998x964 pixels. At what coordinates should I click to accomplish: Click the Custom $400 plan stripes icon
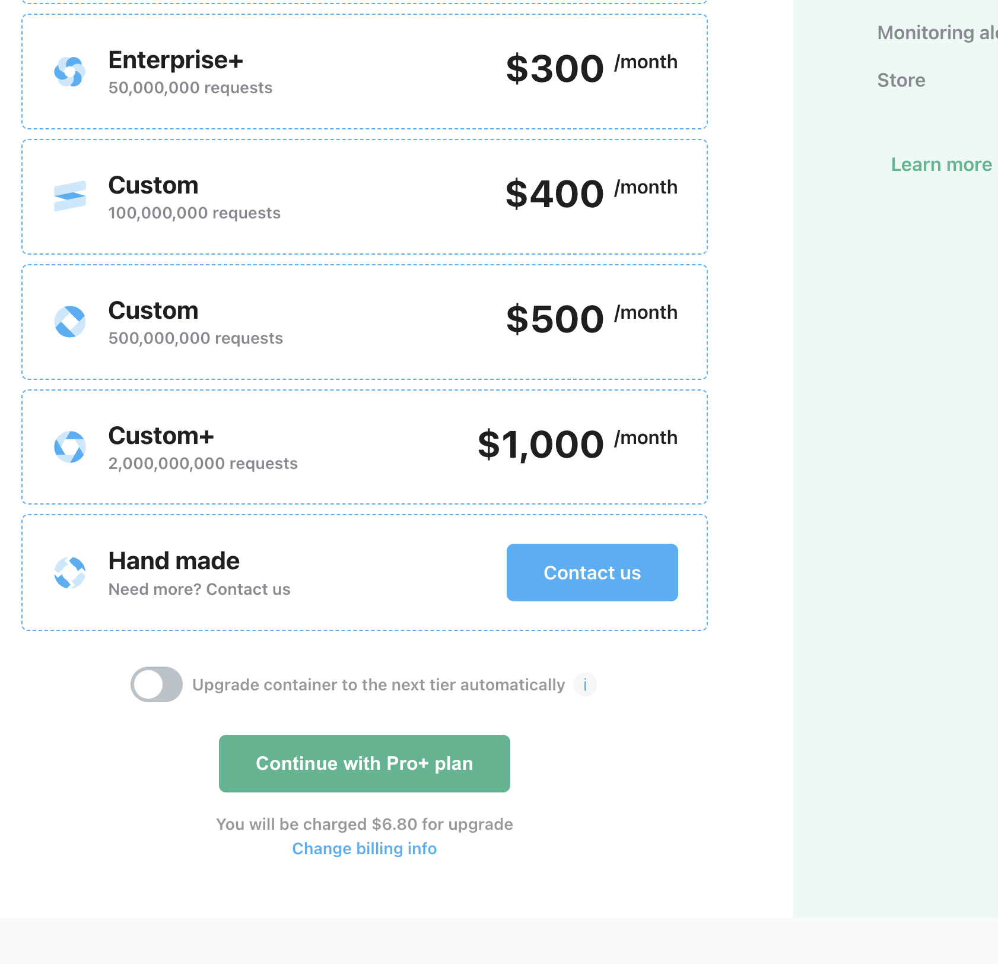pyautogui.click(x=70, y=196)
